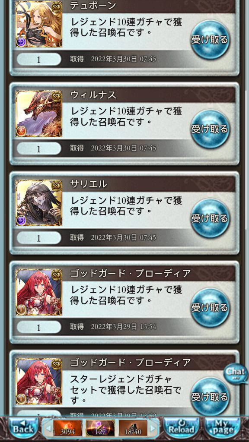
Task: Select the 18/40 item shortcut icon
Action: 133,428
